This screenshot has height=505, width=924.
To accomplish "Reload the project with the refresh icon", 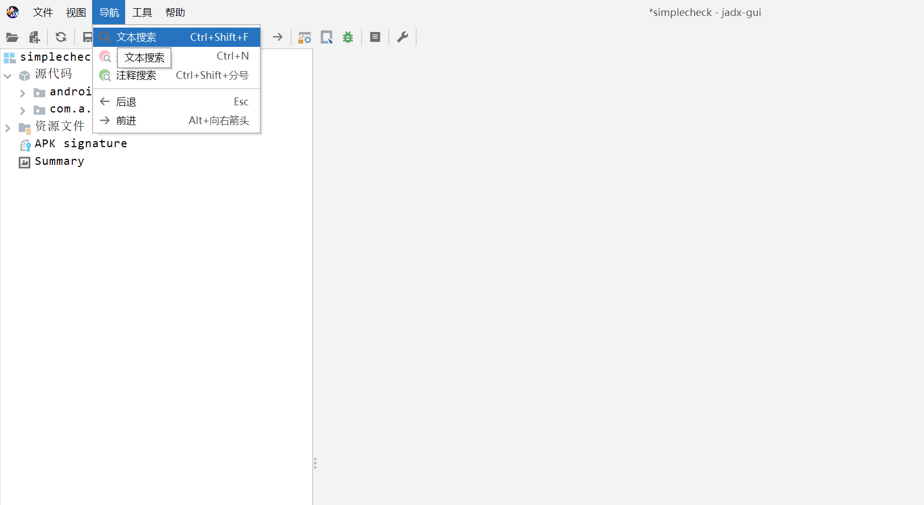I will (61, 37).
